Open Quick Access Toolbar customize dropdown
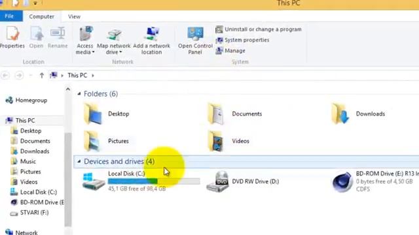 tap(35, 3)
